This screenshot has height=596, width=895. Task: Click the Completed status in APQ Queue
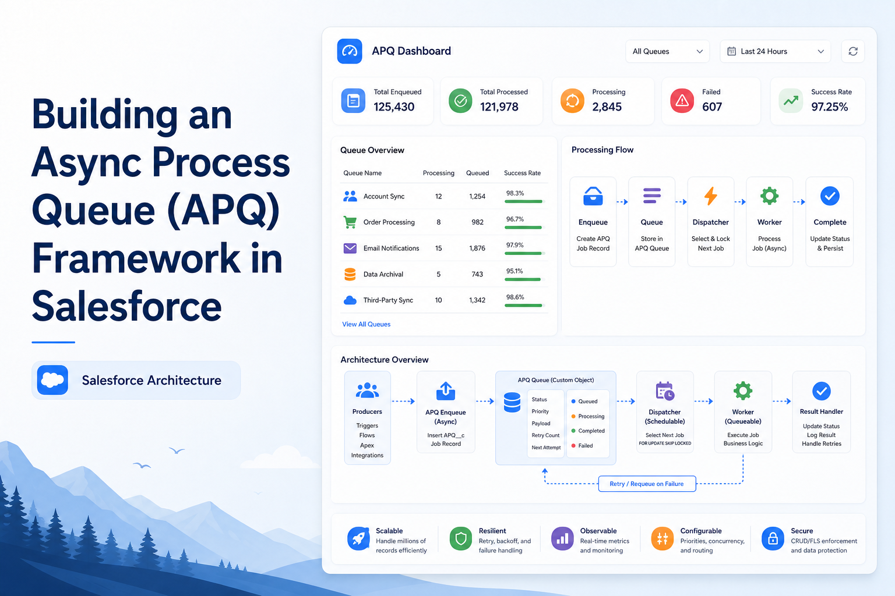pyautogui.click(x=588, y=431)
